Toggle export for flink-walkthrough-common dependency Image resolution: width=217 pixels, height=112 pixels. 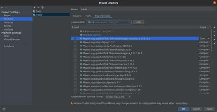pos(75,39)
